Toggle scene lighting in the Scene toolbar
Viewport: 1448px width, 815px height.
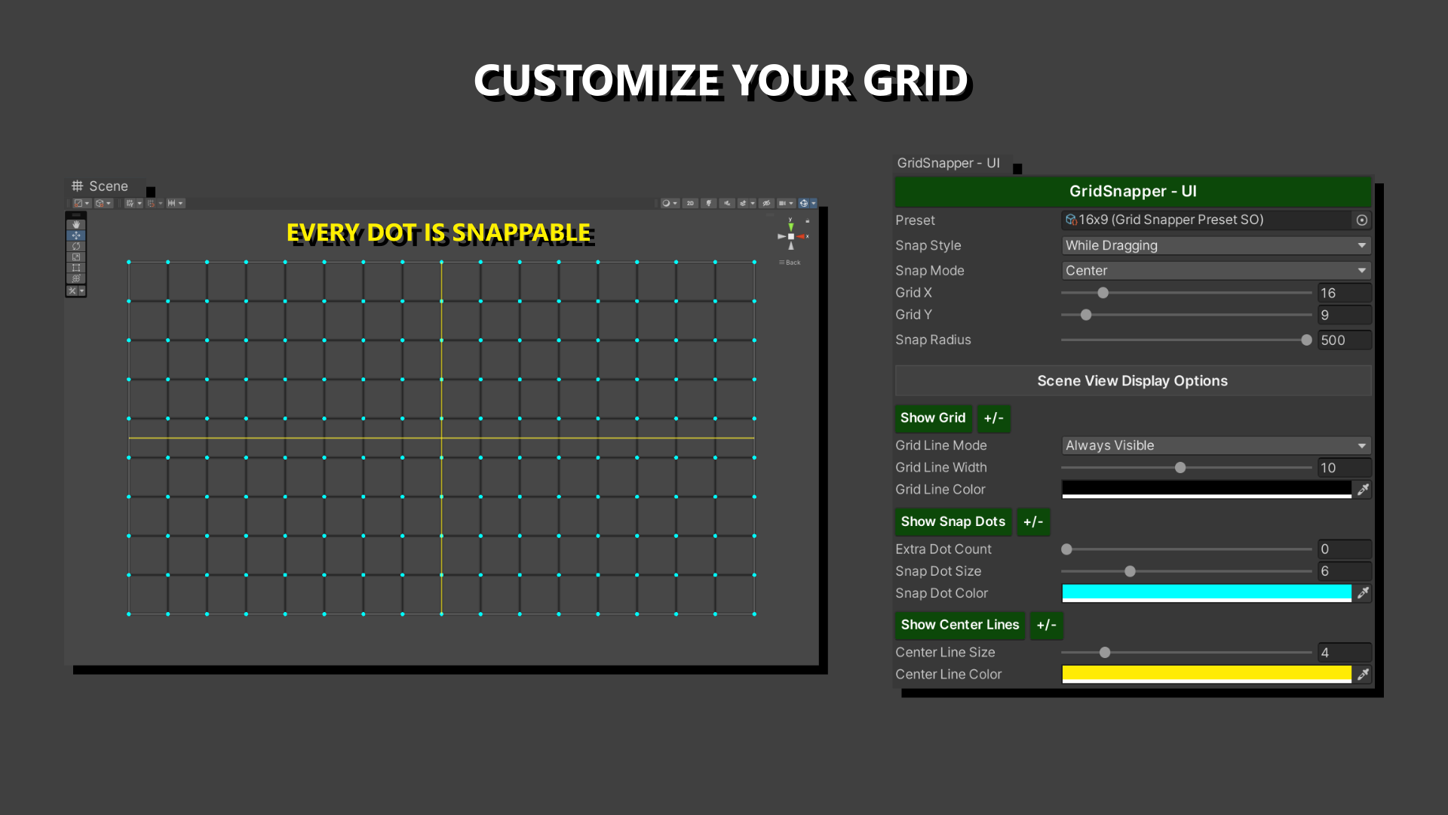(x=708, y=203)
